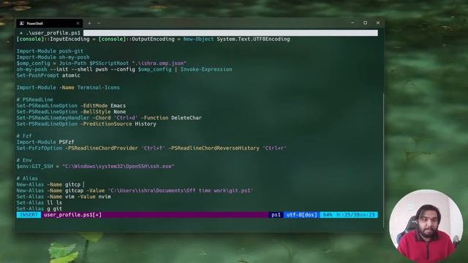
Task: Click the $omp_config = Join-Path line
Action: coord(102,64)
